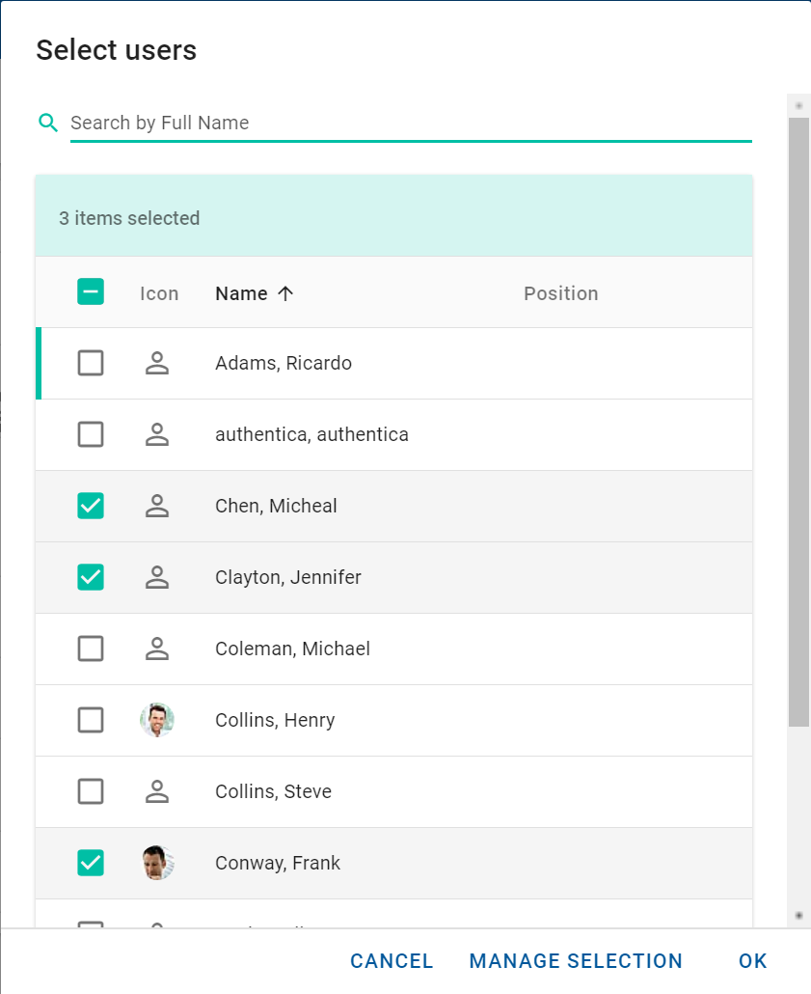Open MANAGE SELECTION

click(576, 961)
